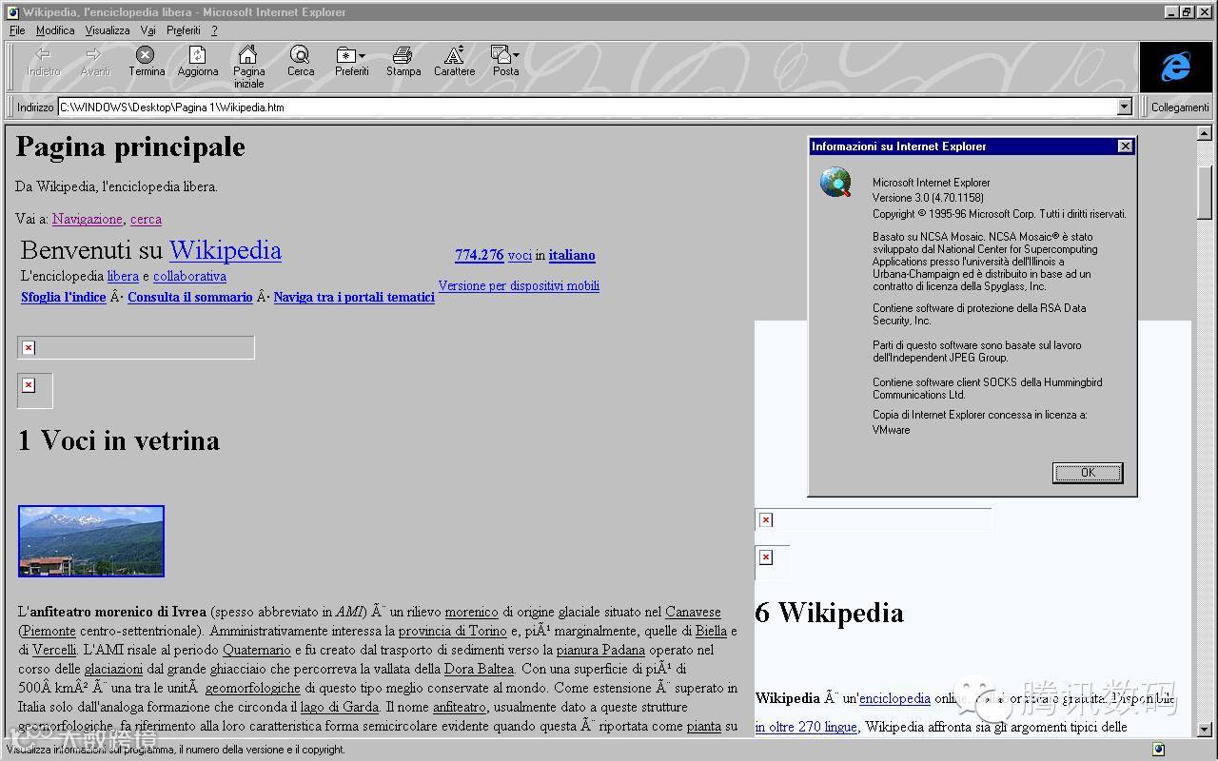Open Versione per dispositivi mobili link
1218x761 pixels.
coord(519,285)
